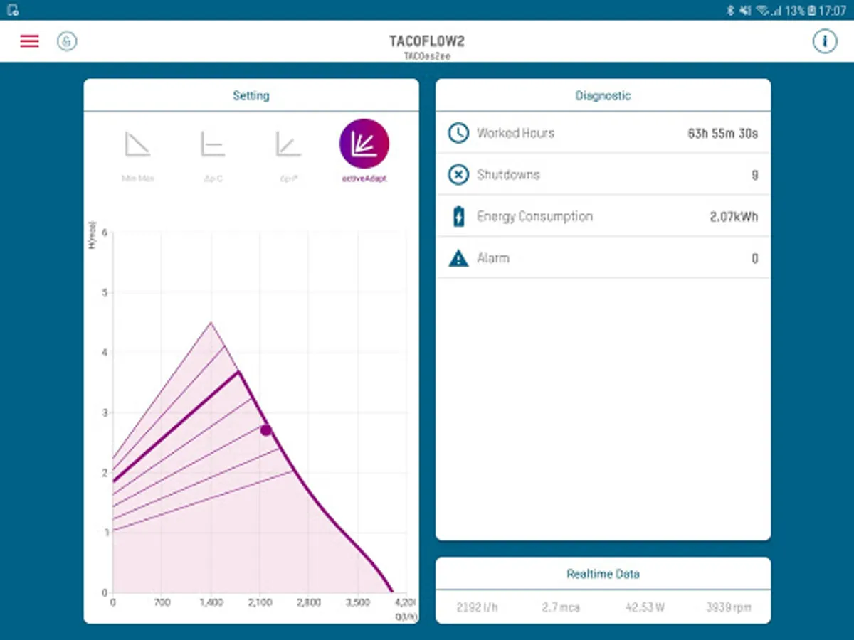Image resolution: width=854 pixels, height=640 pixels.
Task: Tap the 3939 rpm speed reading
Action: coord(729,608)
